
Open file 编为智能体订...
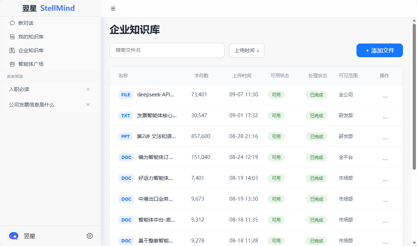click(156, 157)
